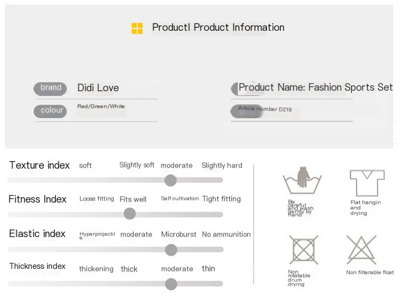Click the Texture index slider knob
This screenshot has height=298, width=398.
pyautogui.click(x=170, y=180)
